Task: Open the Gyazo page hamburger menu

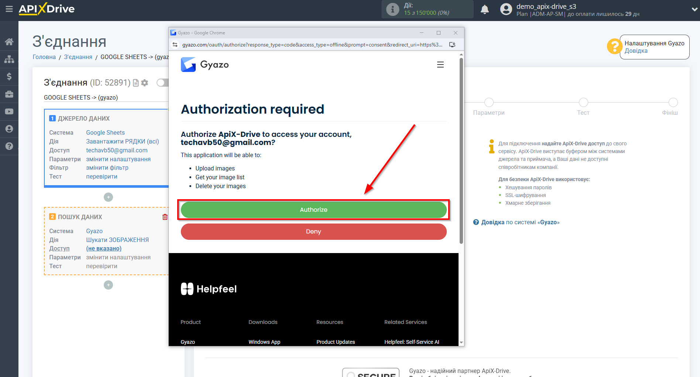Action: click(x=440, y=65)
